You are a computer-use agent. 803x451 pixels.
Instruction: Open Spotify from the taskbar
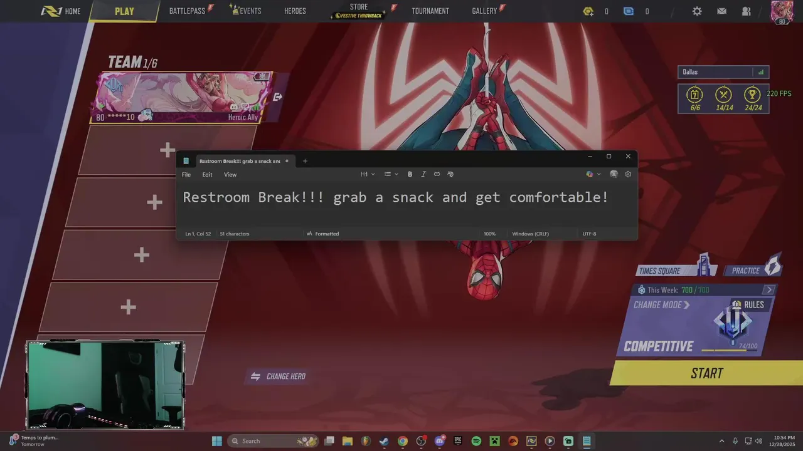(476, 441)
